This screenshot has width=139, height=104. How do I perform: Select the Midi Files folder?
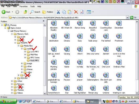click(34, 55)
